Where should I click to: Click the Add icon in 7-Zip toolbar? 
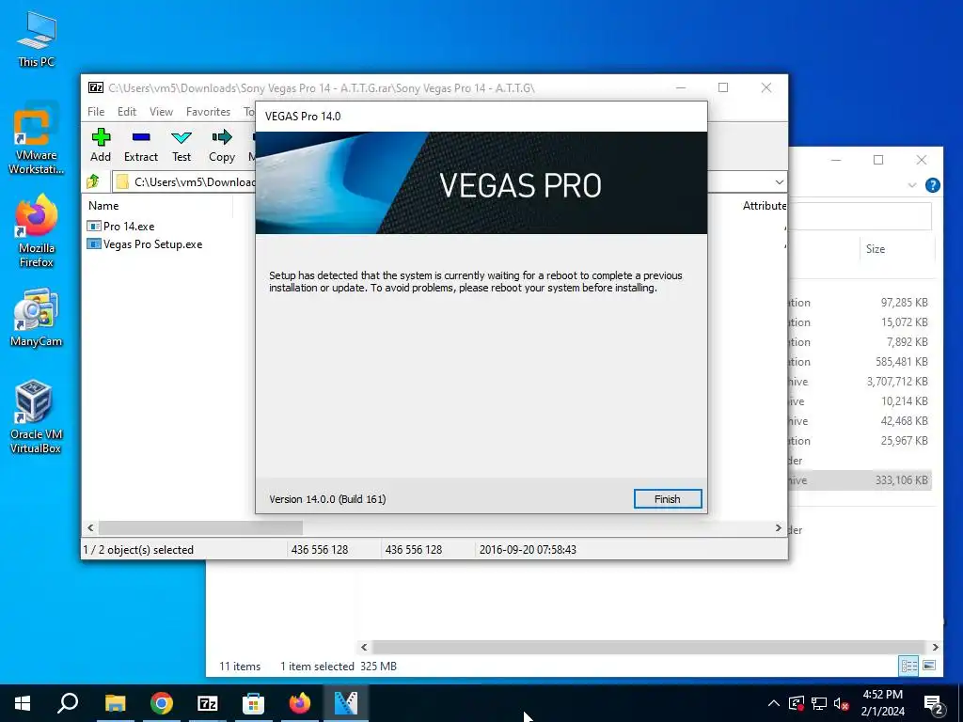click(101, 145)
